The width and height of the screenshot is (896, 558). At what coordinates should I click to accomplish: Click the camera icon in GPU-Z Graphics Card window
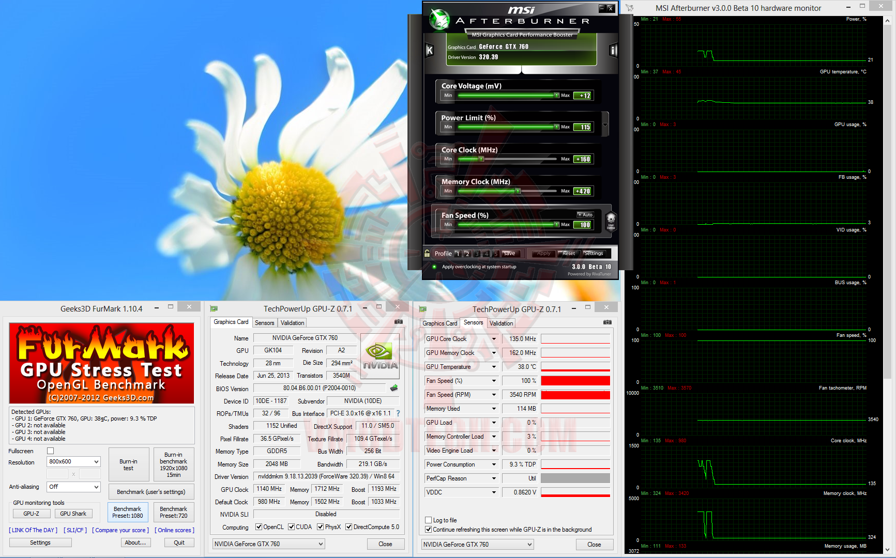tap(399, 322)
